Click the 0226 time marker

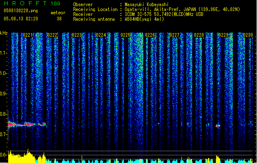click(150, 35)
